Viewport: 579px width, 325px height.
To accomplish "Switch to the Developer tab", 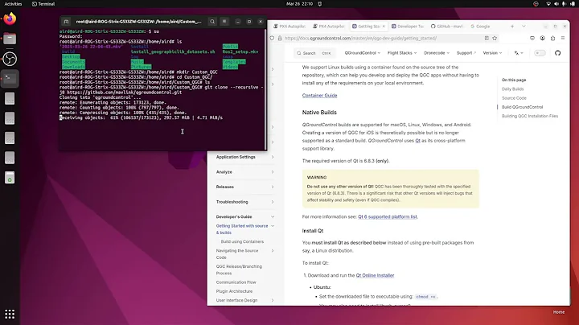I will coord(407,27).
